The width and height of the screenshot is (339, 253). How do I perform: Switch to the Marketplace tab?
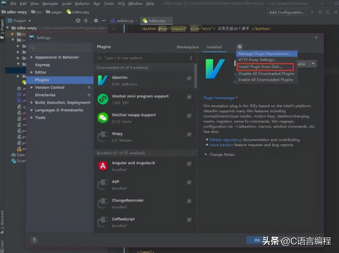click(x=188, y=47)
